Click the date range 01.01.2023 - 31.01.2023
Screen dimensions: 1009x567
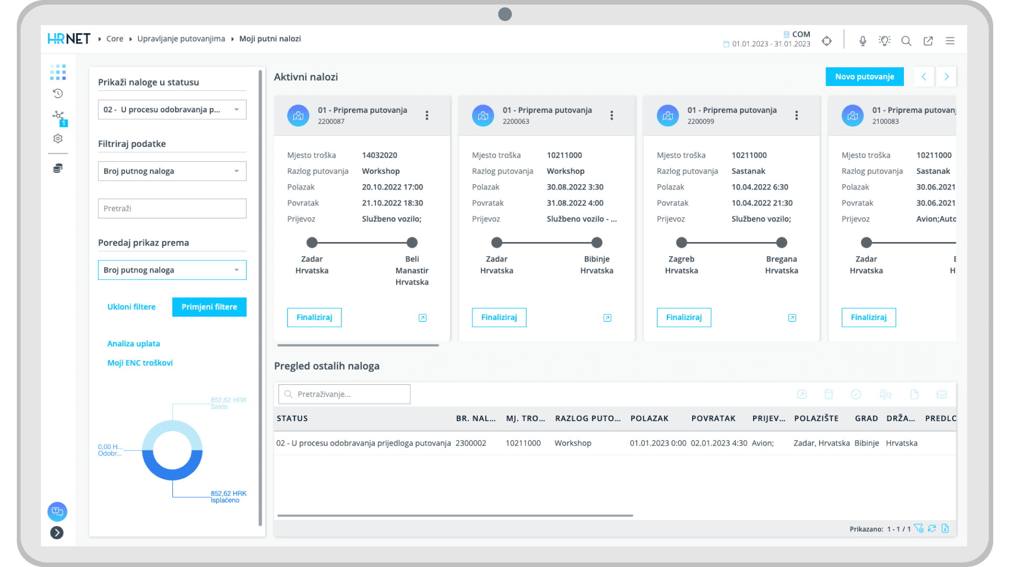click(771, 44)
